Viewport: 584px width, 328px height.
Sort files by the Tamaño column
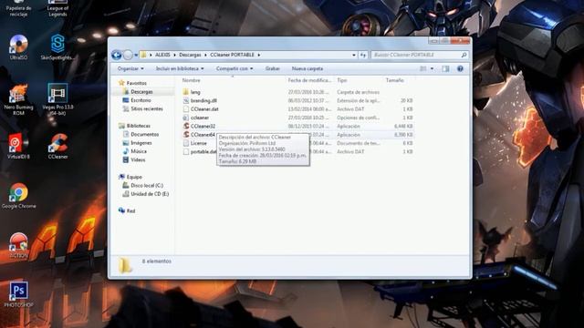[x=395, y=80]
